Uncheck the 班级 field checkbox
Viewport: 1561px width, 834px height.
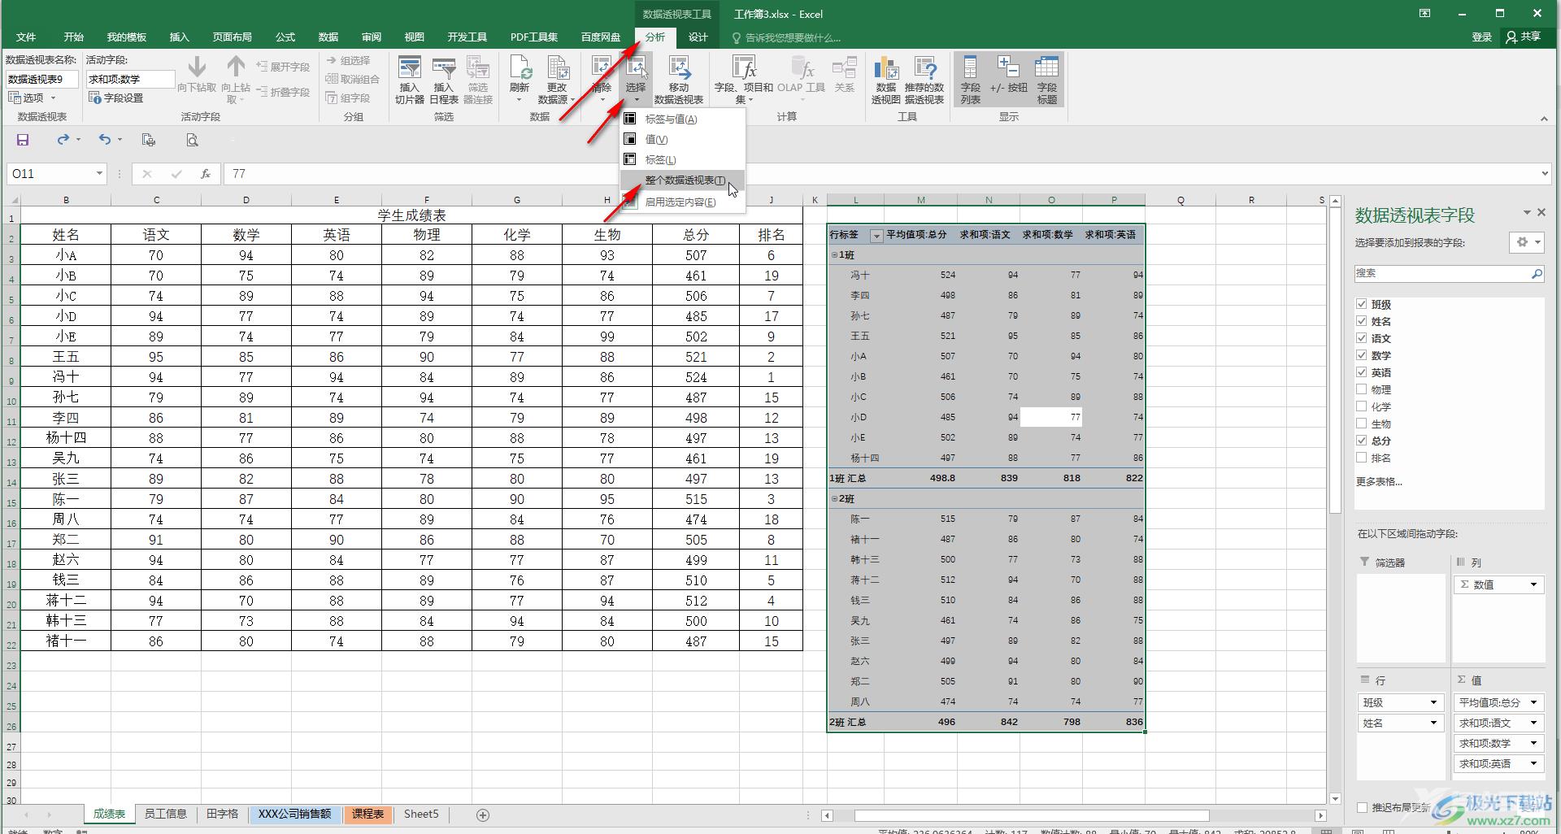(x=1362, y=304)
